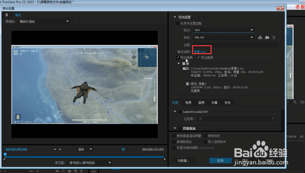The image size is (305, 173).
Task: Click the delete preset trash icon
Action: [x=274, y=37]
